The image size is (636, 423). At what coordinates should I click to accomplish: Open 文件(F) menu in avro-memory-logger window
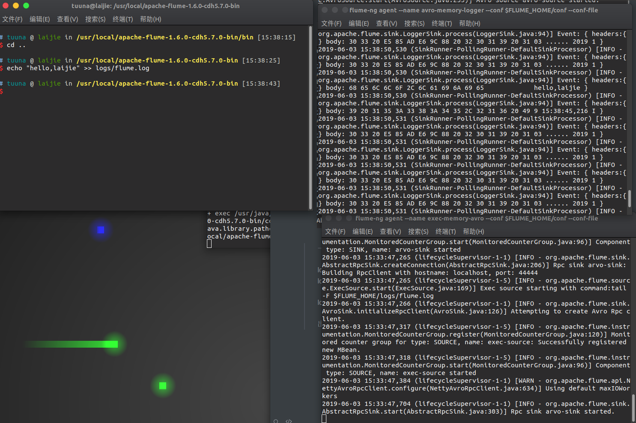331,24
